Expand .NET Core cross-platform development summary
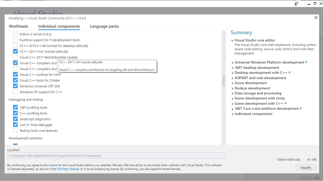This screenshot has width=323, height=181. (x=232, y=109)
